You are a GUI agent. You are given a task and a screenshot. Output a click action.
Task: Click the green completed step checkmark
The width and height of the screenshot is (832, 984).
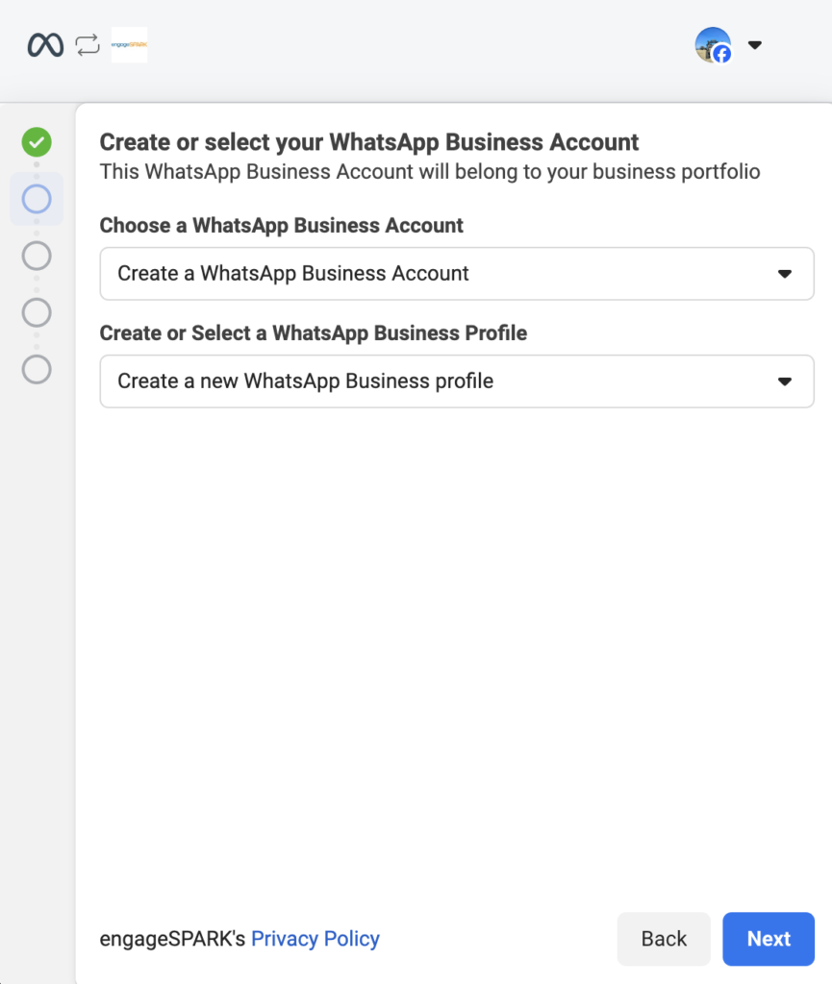[x=37, y=142]
